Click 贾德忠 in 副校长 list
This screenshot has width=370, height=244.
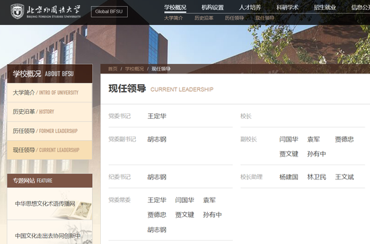(344, 140)
